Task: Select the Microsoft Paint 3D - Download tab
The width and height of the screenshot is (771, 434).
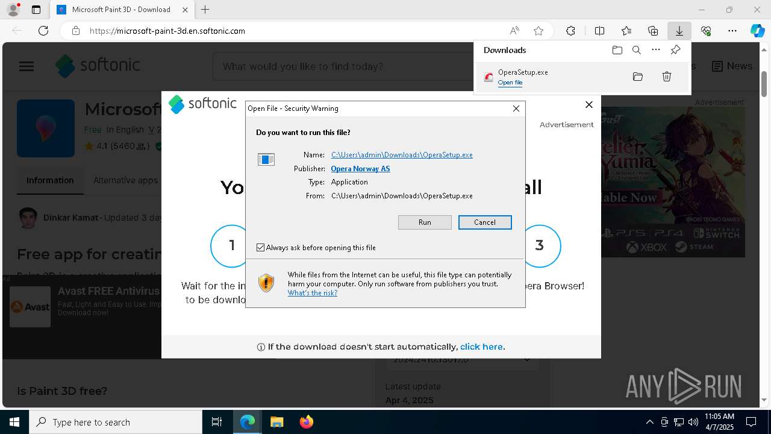Action: [122, 10]
